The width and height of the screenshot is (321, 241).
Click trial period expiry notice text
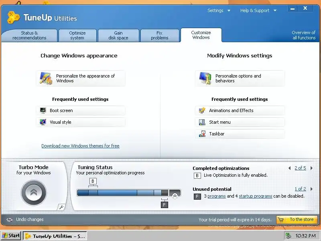(235, 220)
